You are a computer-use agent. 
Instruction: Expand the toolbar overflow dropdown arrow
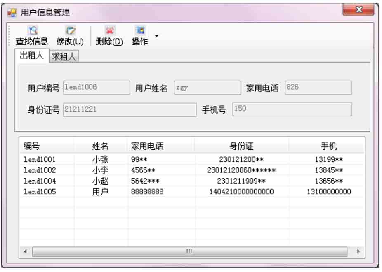pyautogui.click(x=156, y=36)
